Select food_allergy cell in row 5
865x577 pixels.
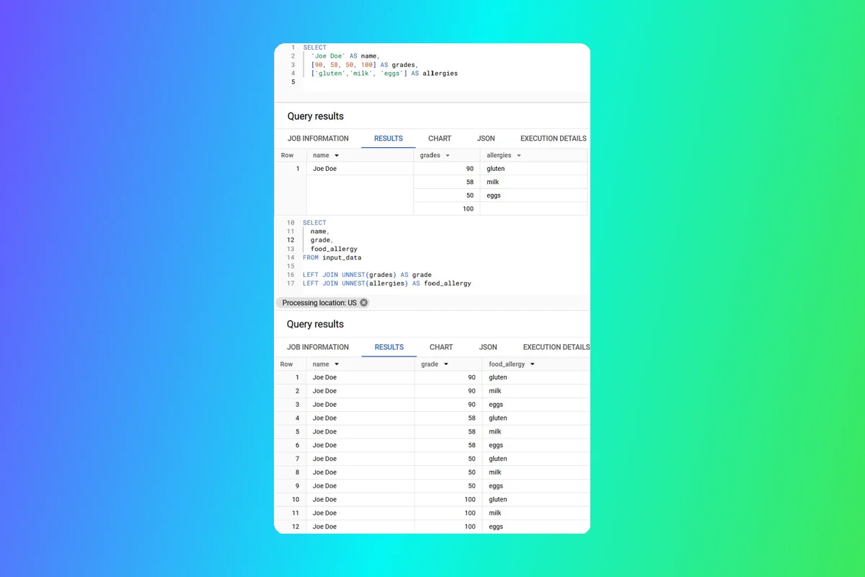click(536, 431)
